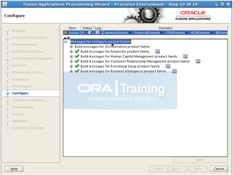
Task: Select Build messages for Orchestration product family
Action: pos(112,47)
